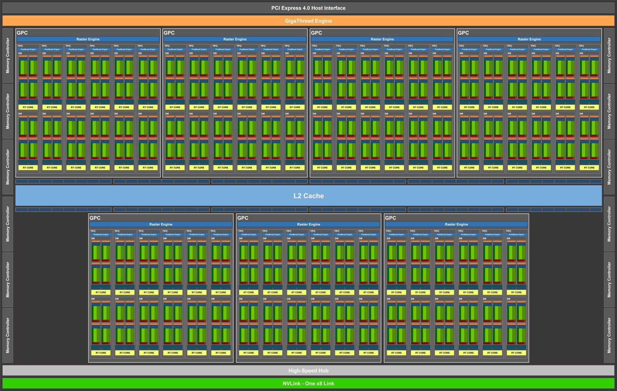The image size is (617, 391).
Task: Click Raster Engine bar in bottom-middle GPC
Action: (308, 224)
